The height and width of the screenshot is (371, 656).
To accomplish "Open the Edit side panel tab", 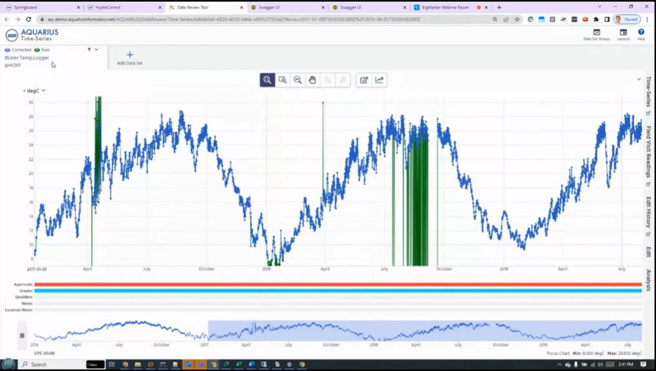I will (648, 252).
